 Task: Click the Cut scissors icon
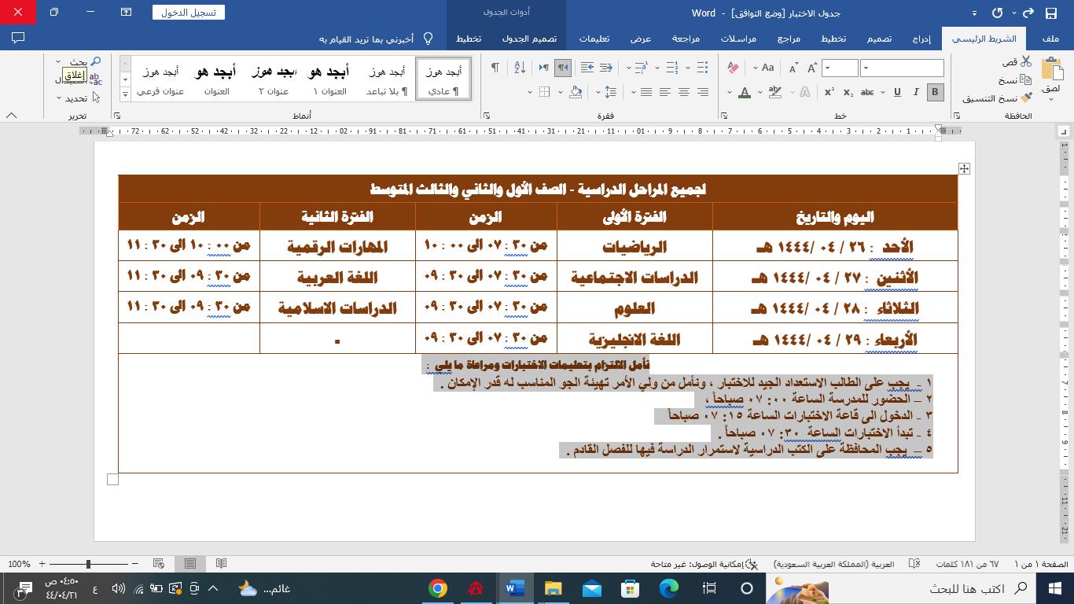point(1026,62)
